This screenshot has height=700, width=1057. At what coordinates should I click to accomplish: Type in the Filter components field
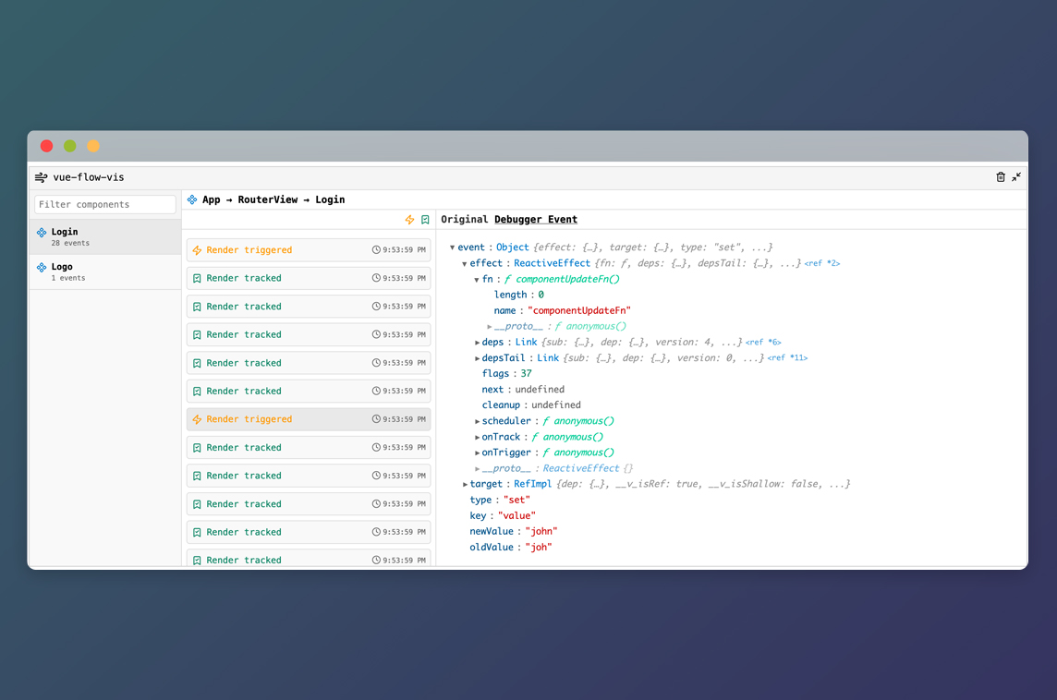pyautogui.click(x=105, y=204)
